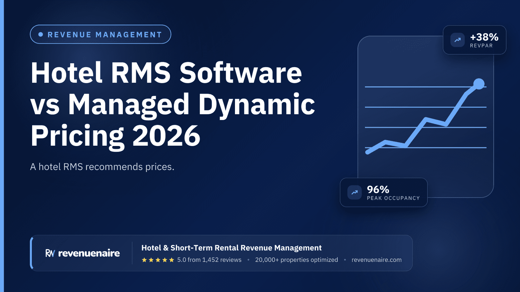
Task: Click "20,000+ properties optimized" text
Action: click(x=297, y=260)
